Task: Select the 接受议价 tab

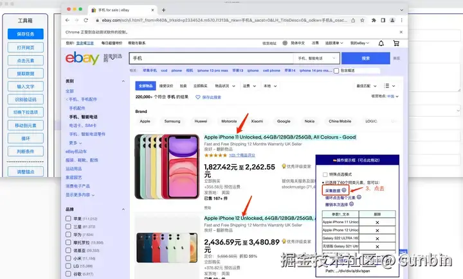Action: (167, 86)
